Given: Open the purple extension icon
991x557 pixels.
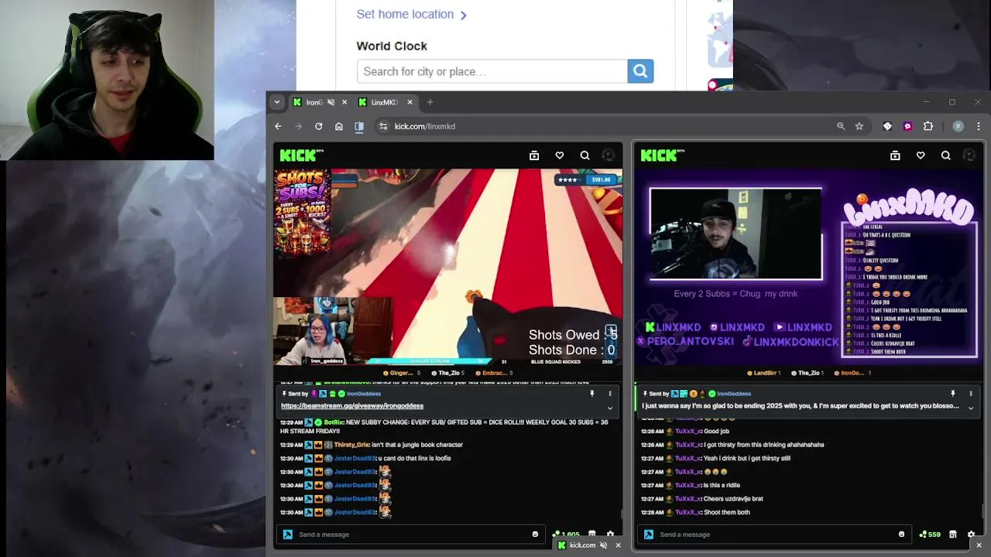Looking at the screenshot, I should (x=907, y=126).
